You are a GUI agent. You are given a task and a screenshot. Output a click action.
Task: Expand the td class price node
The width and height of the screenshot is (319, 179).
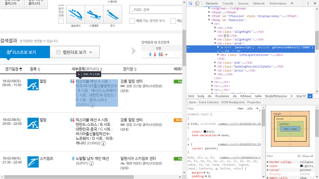(215, 71)
